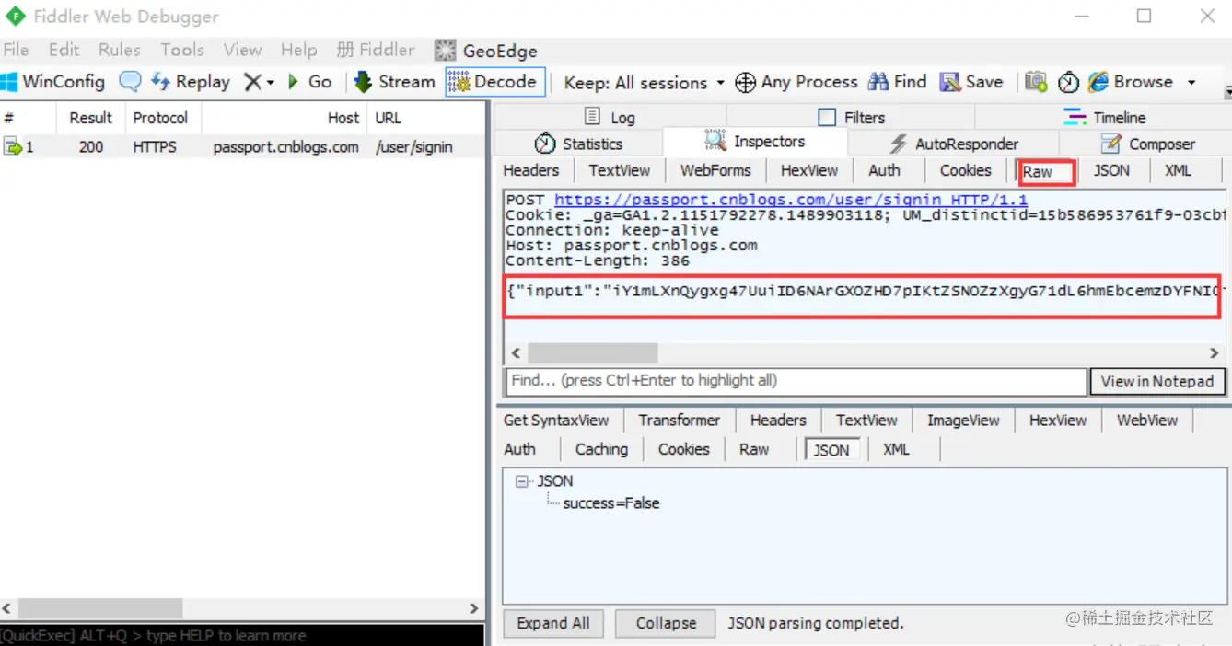The width and height of the screenshot is (1232, 646).
Task: Sort sessions by Result column header
Action: tap(90, 118)
